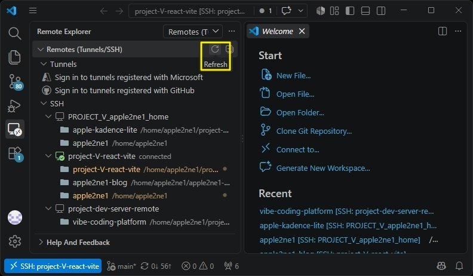Open the Search view in activity bar
The image size is (473, 276).
14,33
